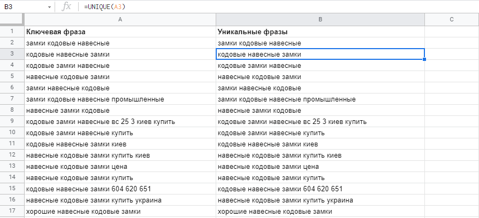Viewport: 479px width, 218px height.
Task: Select cell A7 with 'промышленные' phrase
Action: pos(120,99)
